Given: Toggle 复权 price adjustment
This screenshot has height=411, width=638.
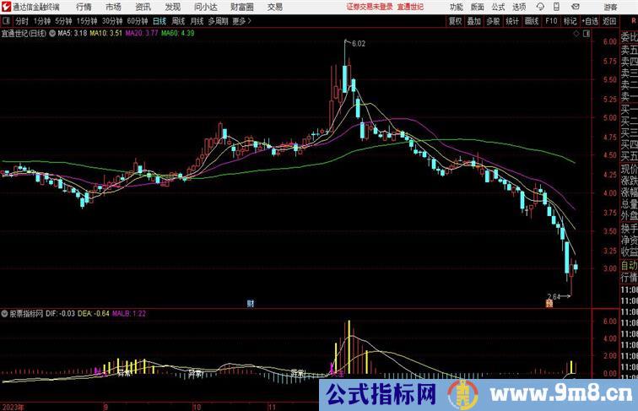Looking at the screenshot, I should pos(456,21).
